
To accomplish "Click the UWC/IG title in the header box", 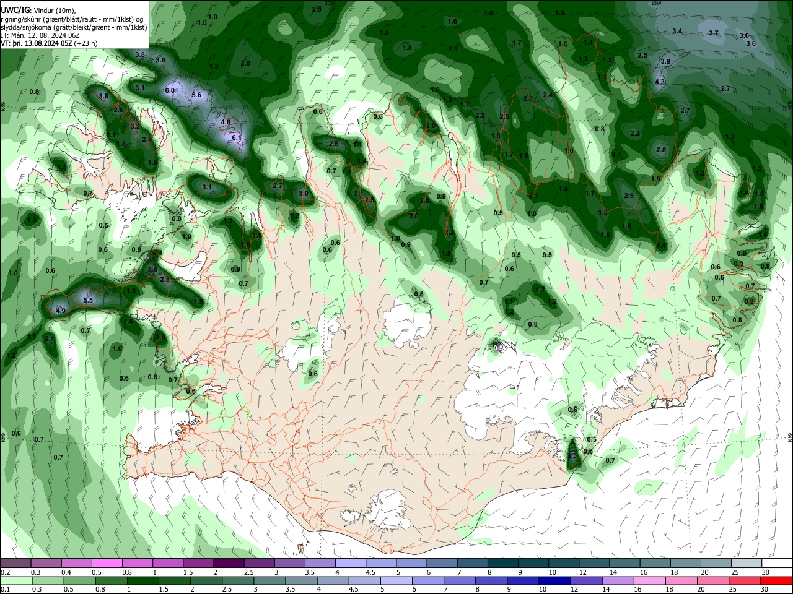I will pos(15,10).
